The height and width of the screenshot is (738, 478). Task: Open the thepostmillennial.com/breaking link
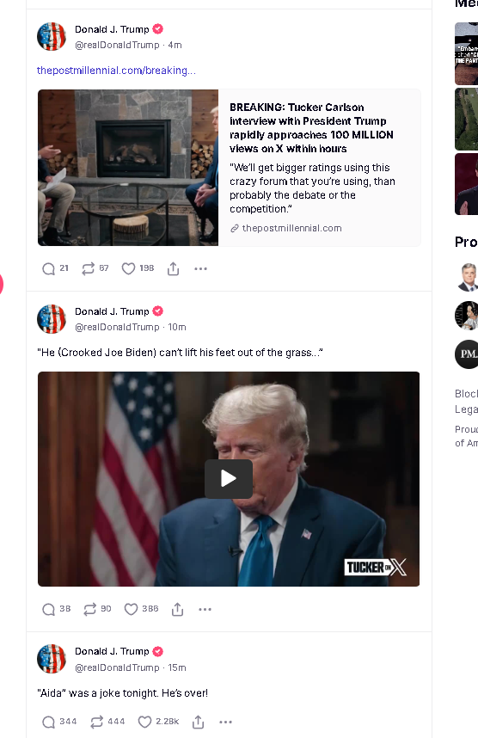[x=116, y=71]
